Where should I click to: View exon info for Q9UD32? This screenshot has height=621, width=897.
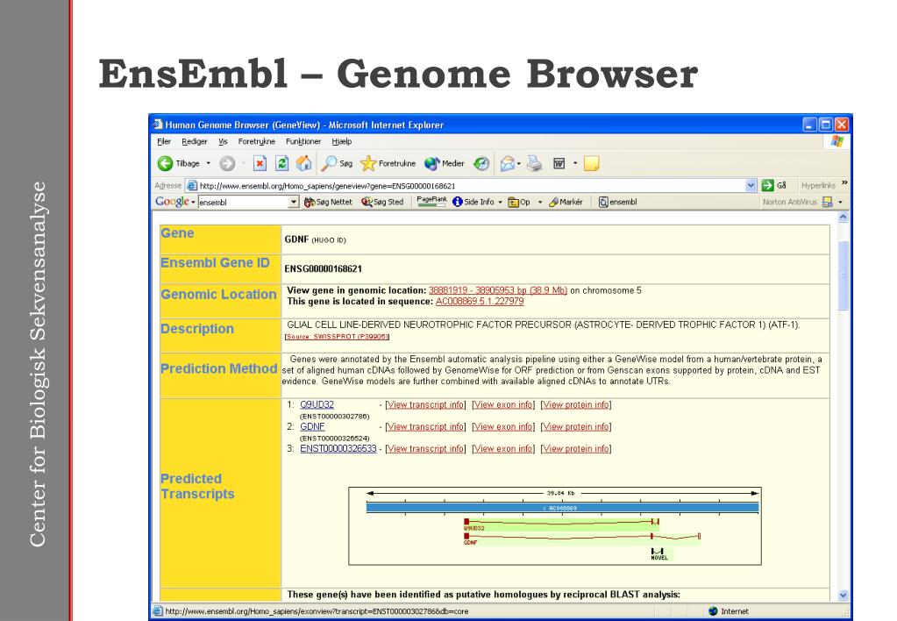point(503,404)
